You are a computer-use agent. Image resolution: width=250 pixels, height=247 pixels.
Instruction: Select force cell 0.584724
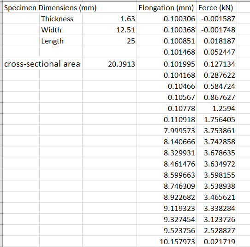coord(217,86)
